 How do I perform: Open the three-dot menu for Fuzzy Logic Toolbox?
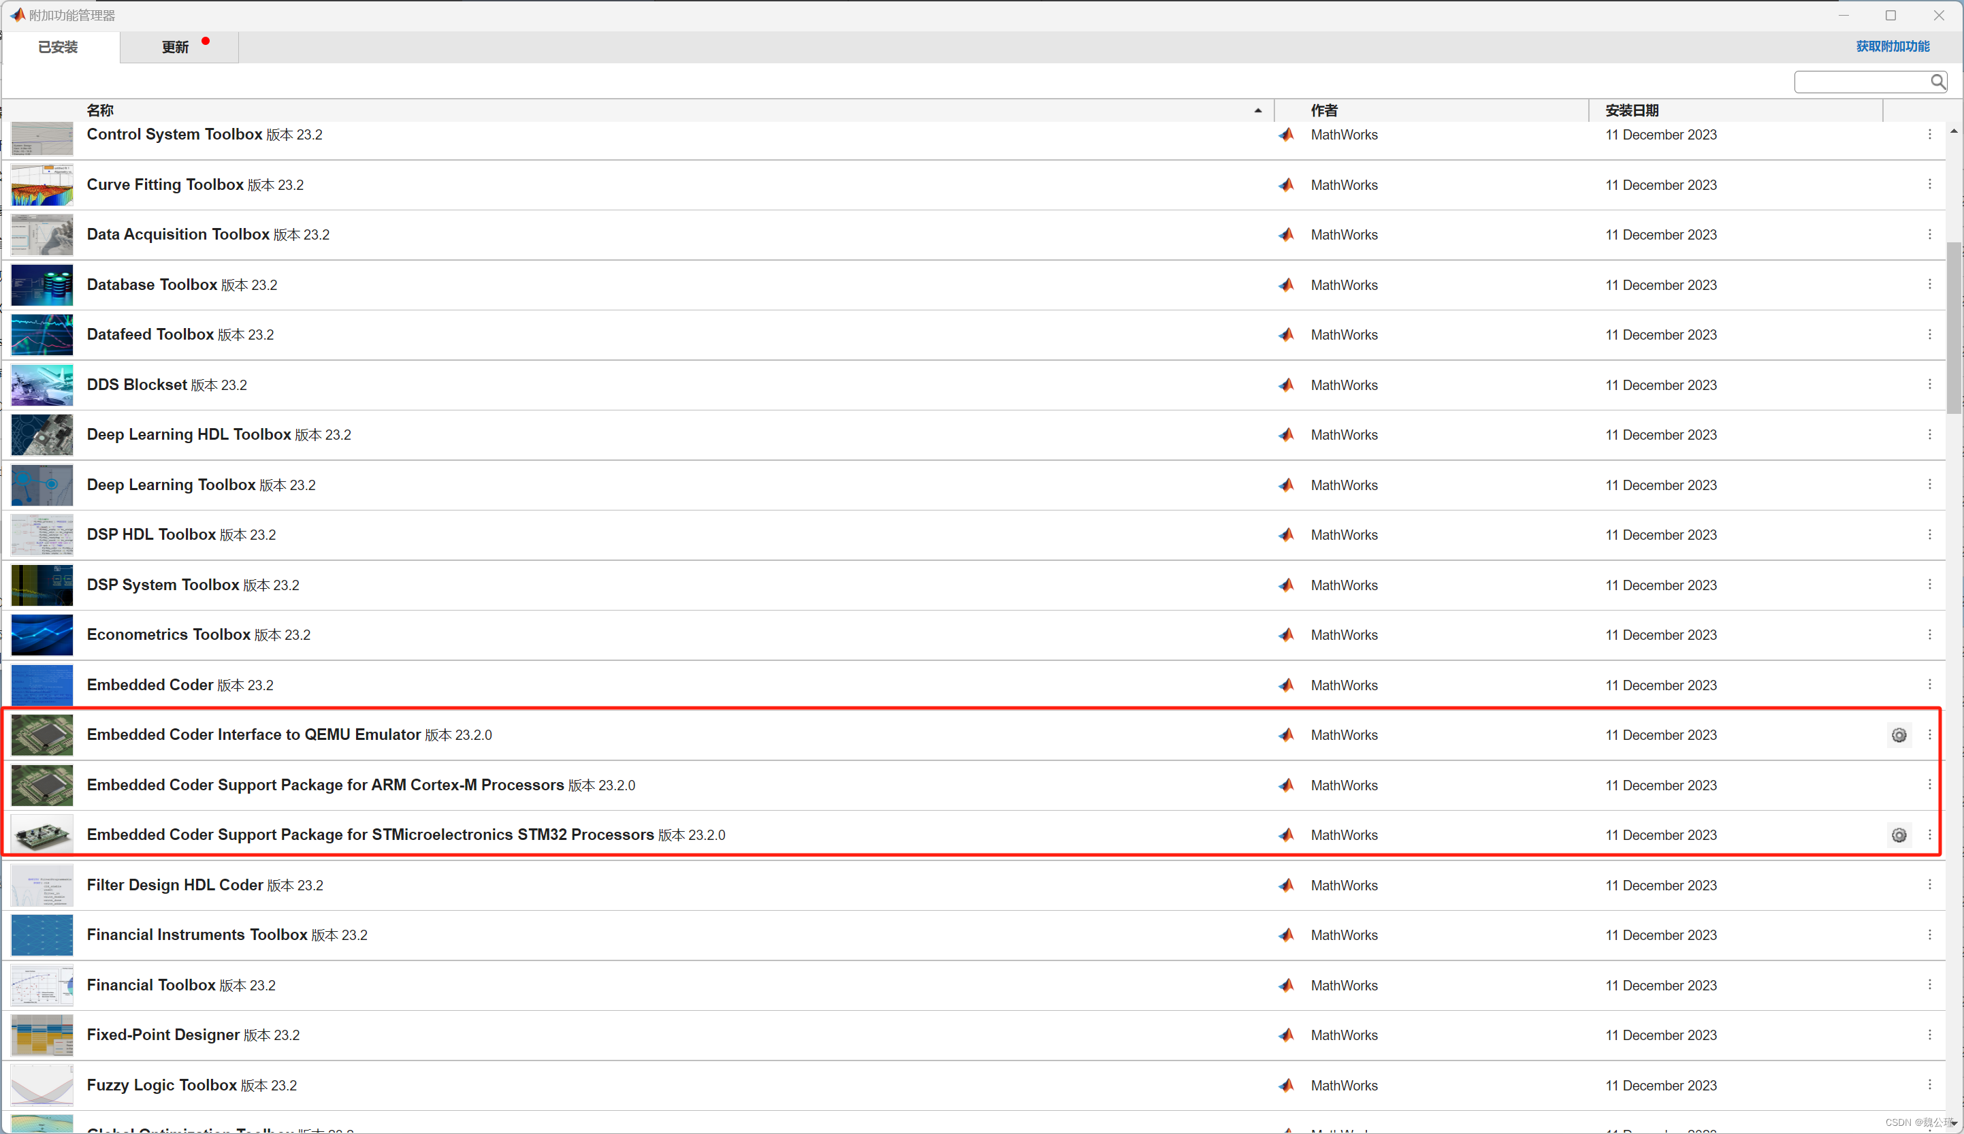point(1929,1085)
